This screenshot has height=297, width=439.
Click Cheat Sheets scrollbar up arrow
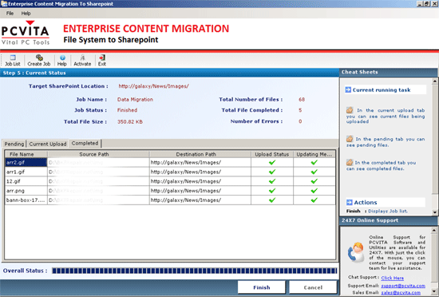pyautogui.click(x=434, y=81)
